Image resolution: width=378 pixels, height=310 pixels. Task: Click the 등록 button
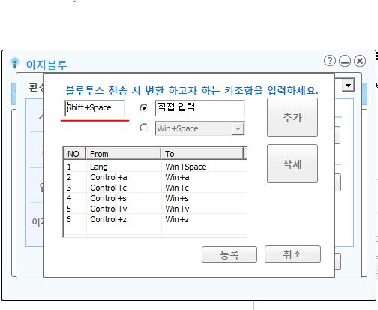pyautogui.click(x=229, y=254)
